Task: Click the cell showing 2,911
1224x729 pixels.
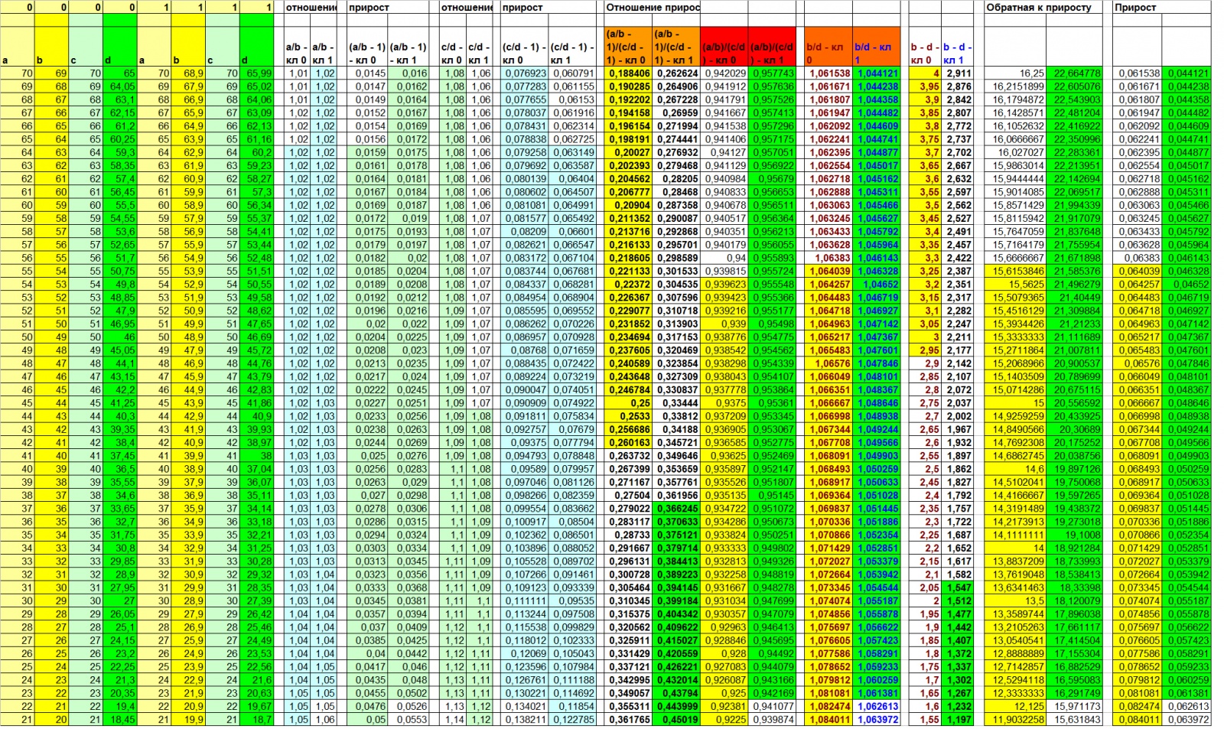Action: (x=957, y=73)
